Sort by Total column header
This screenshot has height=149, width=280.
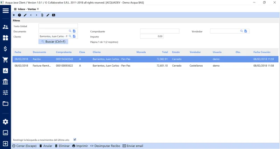coord(165,52)
